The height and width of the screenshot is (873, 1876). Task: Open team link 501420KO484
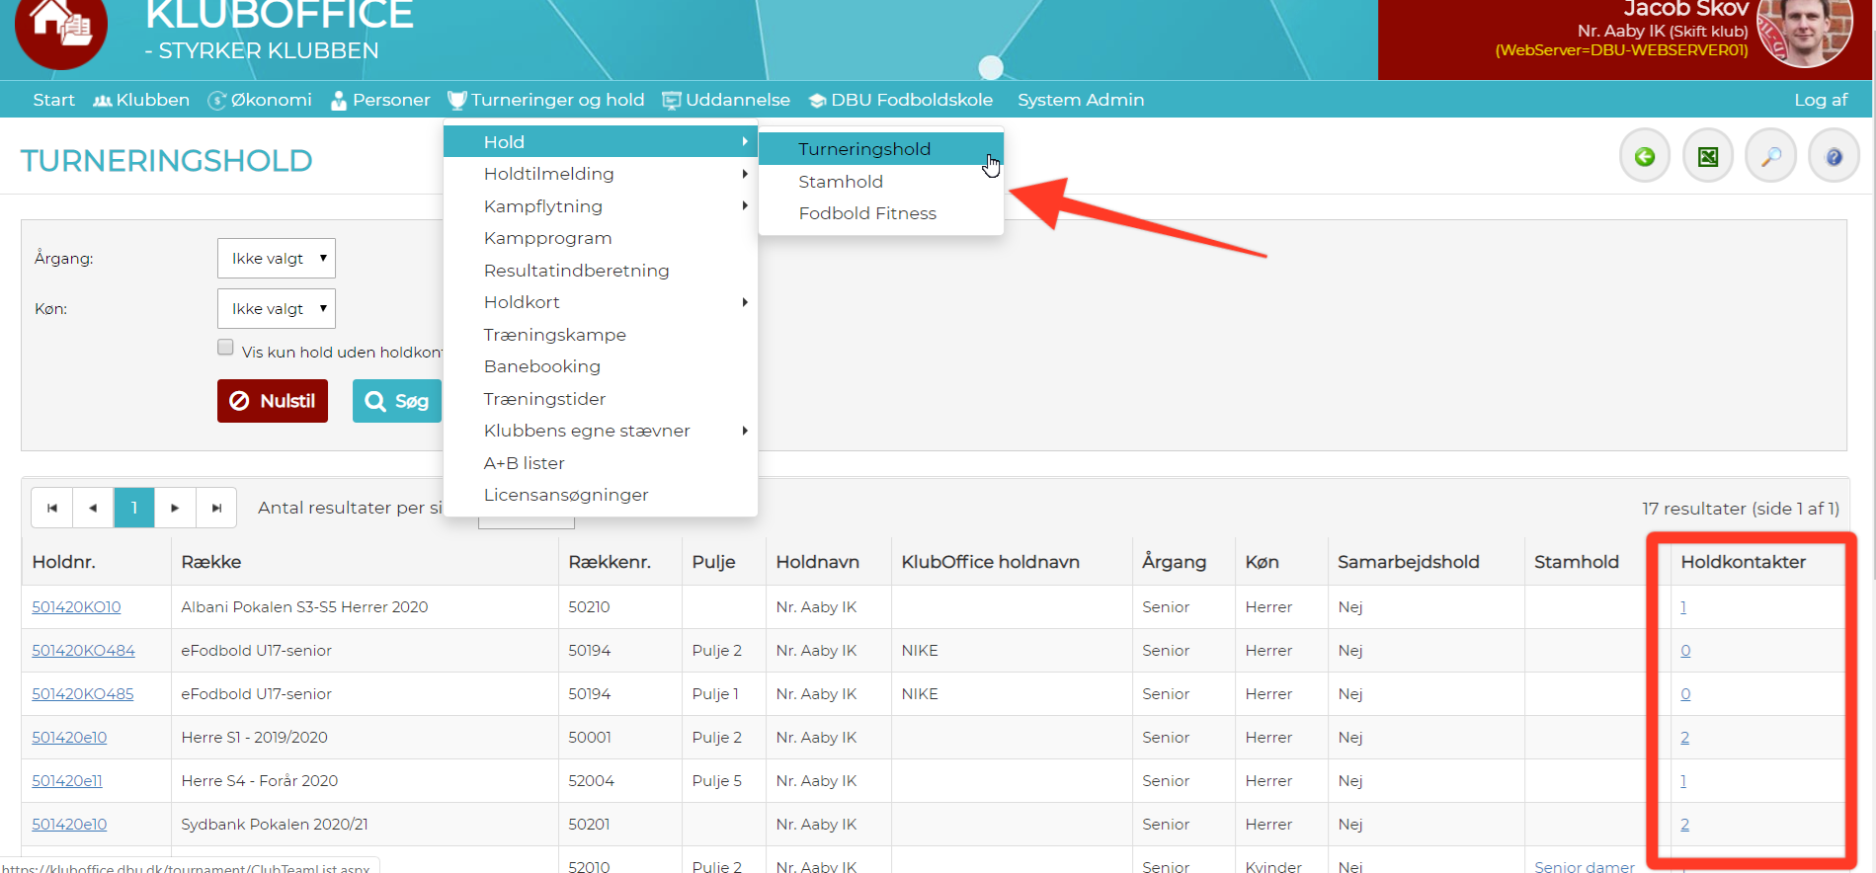(83, 651)
